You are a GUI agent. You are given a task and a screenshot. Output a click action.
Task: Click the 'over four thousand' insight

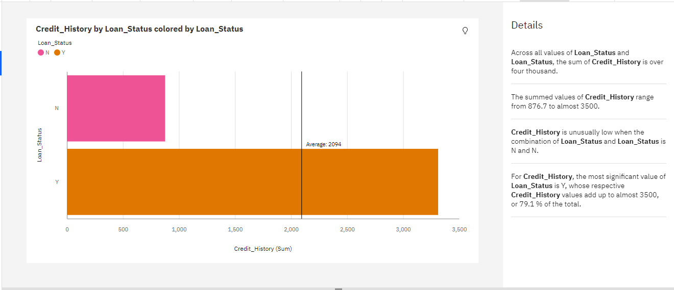[x=587, y=62]
